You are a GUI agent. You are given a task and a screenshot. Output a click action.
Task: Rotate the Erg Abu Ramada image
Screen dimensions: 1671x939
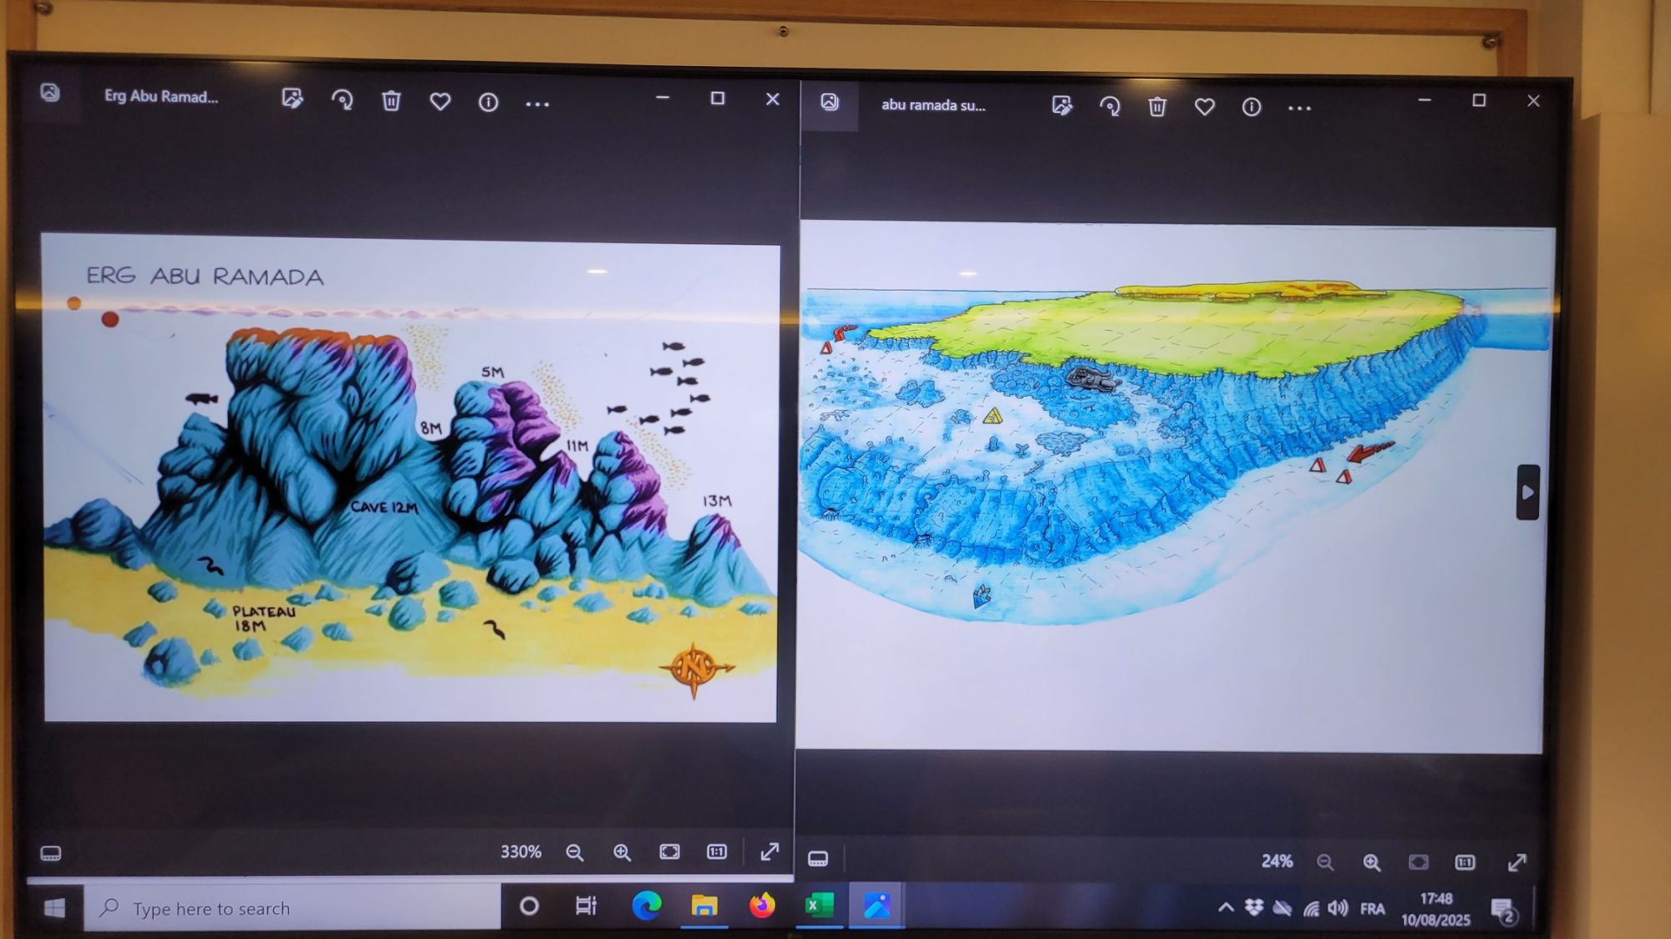pyautogui.click(x=342, y=100)
